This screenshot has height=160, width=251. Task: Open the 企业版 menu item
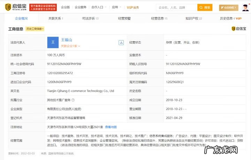coord(65,7)
